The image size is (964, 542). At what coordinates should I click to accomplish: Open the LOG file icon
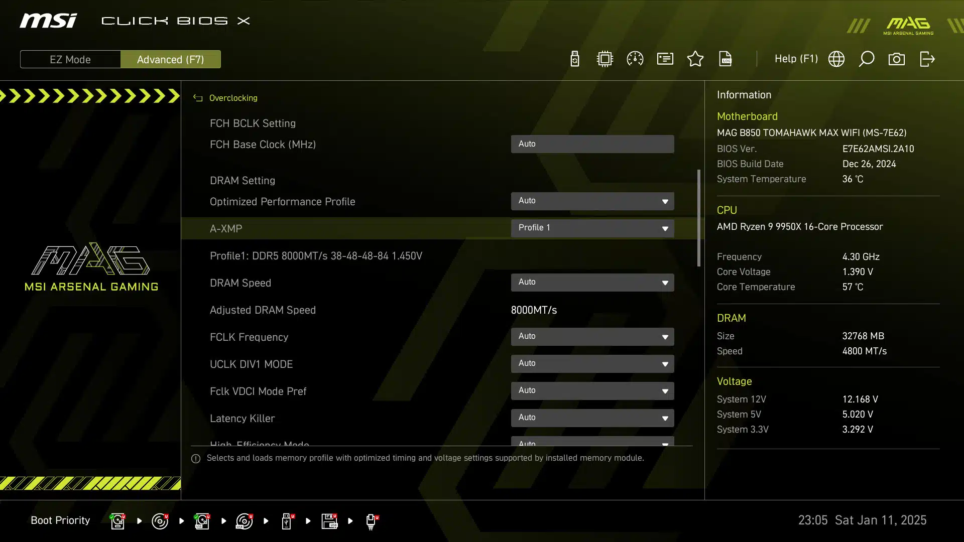(726, 59)
